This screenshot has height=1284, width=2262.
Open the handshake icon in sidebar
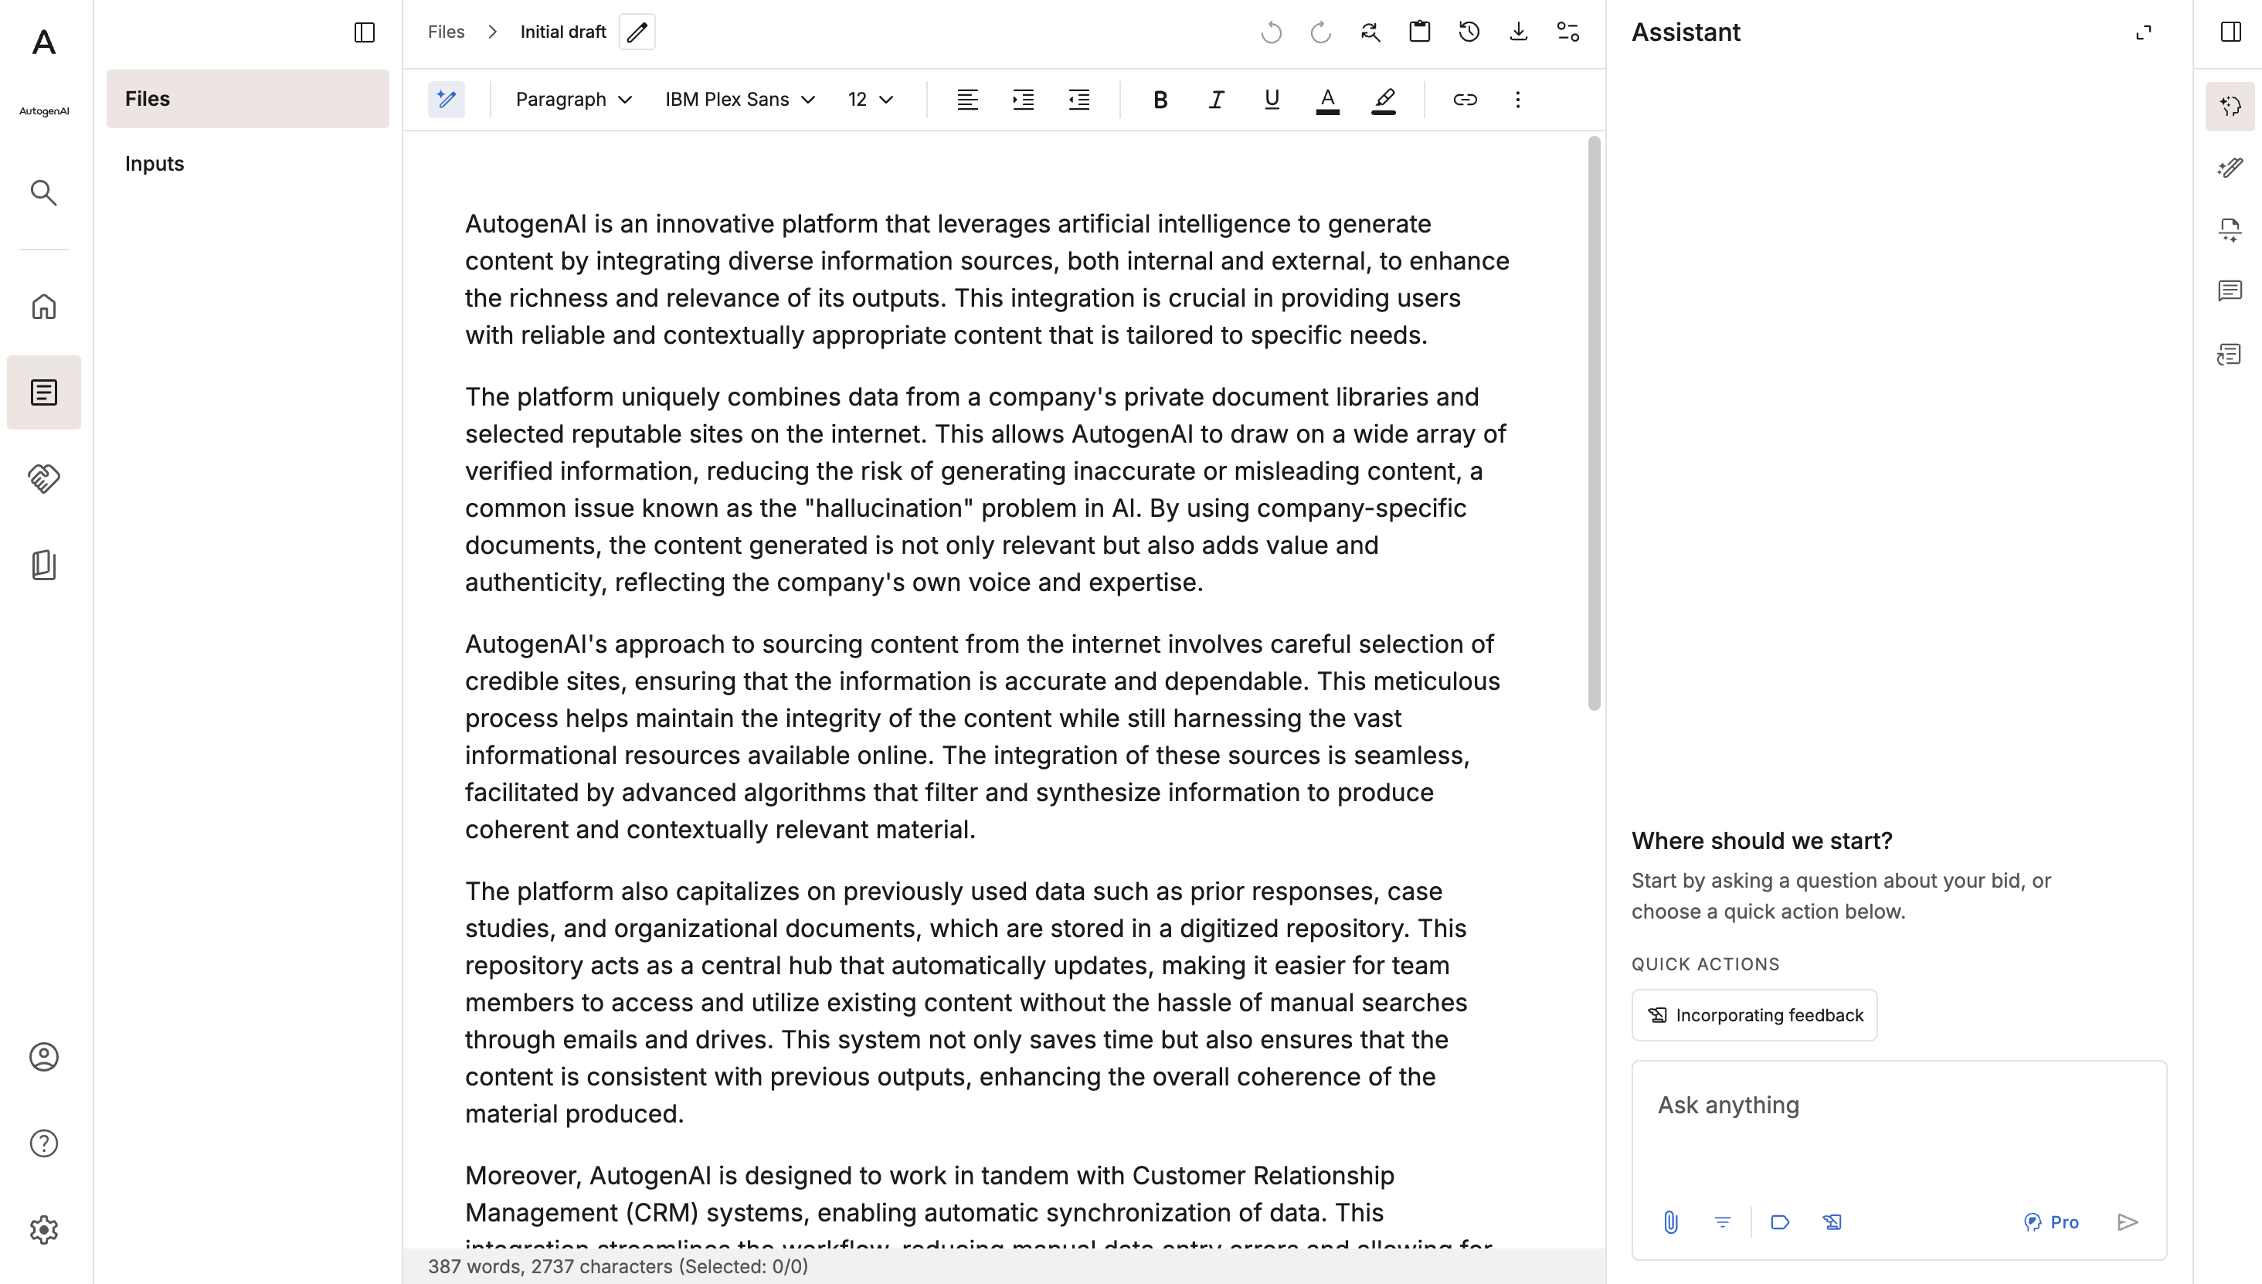(x=43, y=478)
